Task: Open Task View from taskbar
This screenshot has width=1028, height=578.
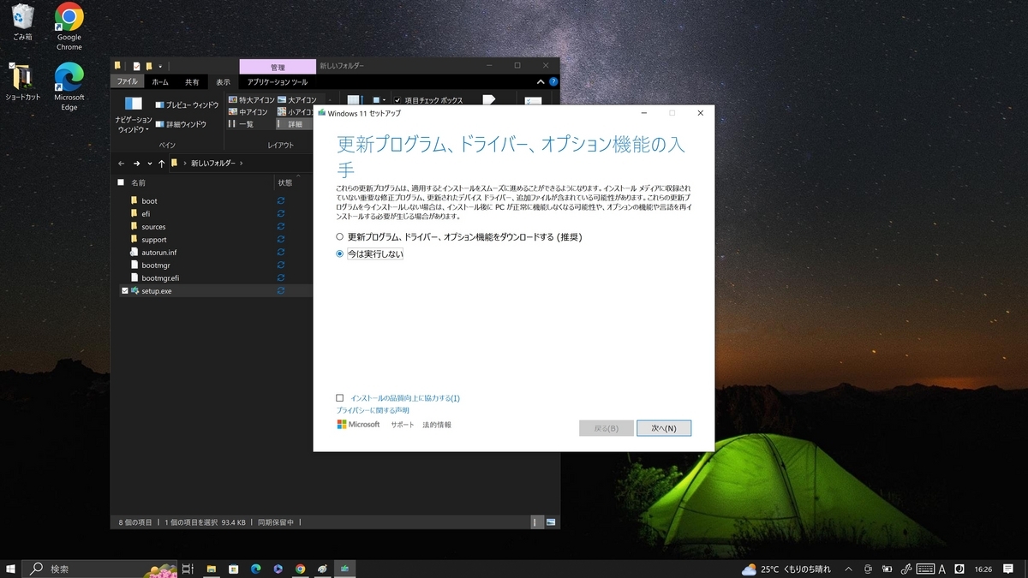Action: click(x=188, y=569)
